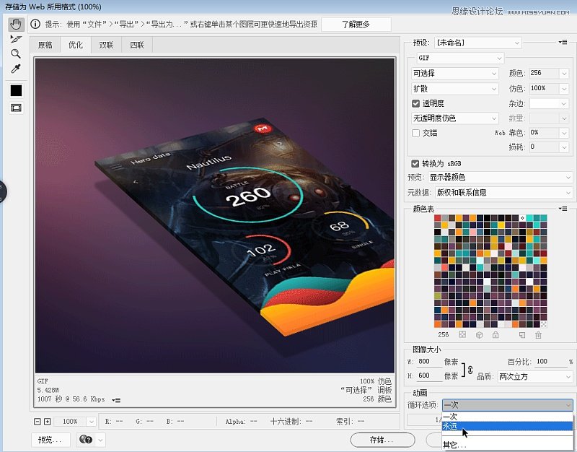Choose 其它... loop option
The width and height of the screenshot is (577, 452).
(507, 445)
